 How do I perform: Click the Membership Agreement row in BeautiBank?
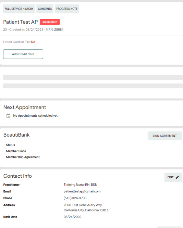23,157
